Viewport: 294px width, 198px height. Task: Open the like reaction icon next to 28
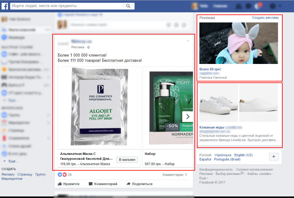tap(60, 175)
